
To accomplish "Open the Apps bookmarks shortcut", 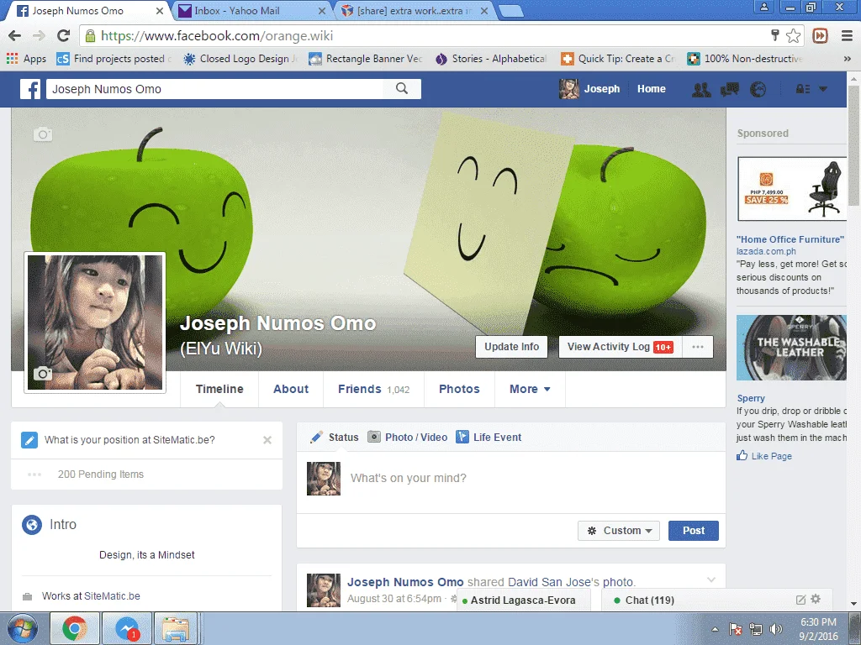I will (x=26, y=59).
